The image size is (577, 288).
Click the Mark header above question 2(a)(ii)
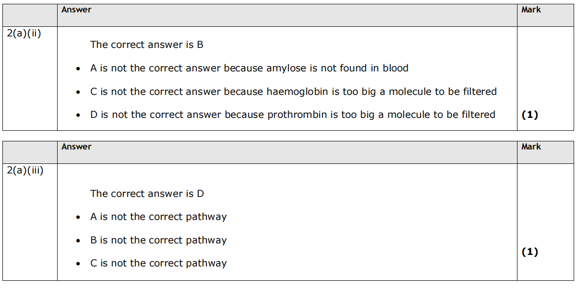[531, 10]
